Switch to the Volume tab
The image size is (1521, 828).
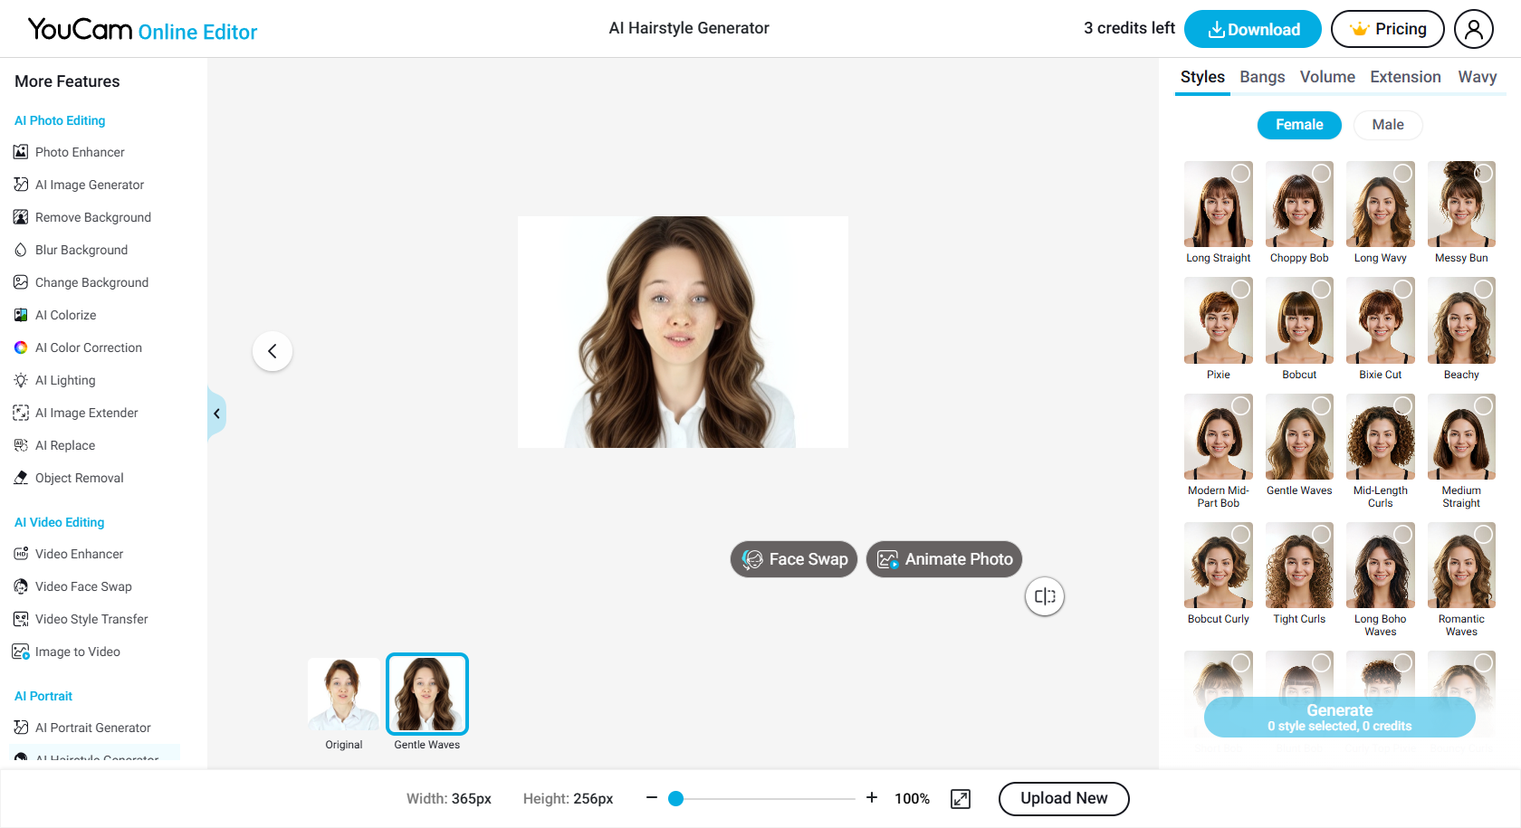click(1327, 77)
